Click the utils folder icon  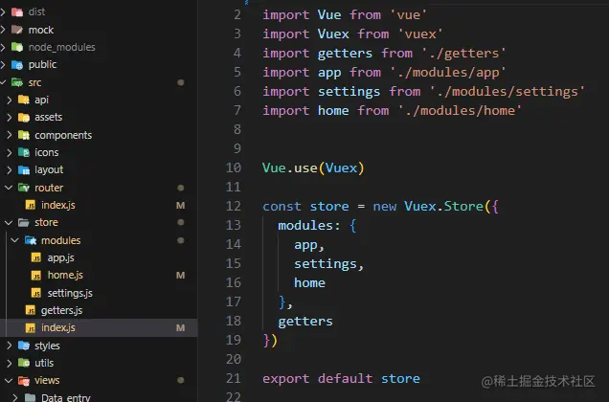pyautogui.click(x=24, y=363)
